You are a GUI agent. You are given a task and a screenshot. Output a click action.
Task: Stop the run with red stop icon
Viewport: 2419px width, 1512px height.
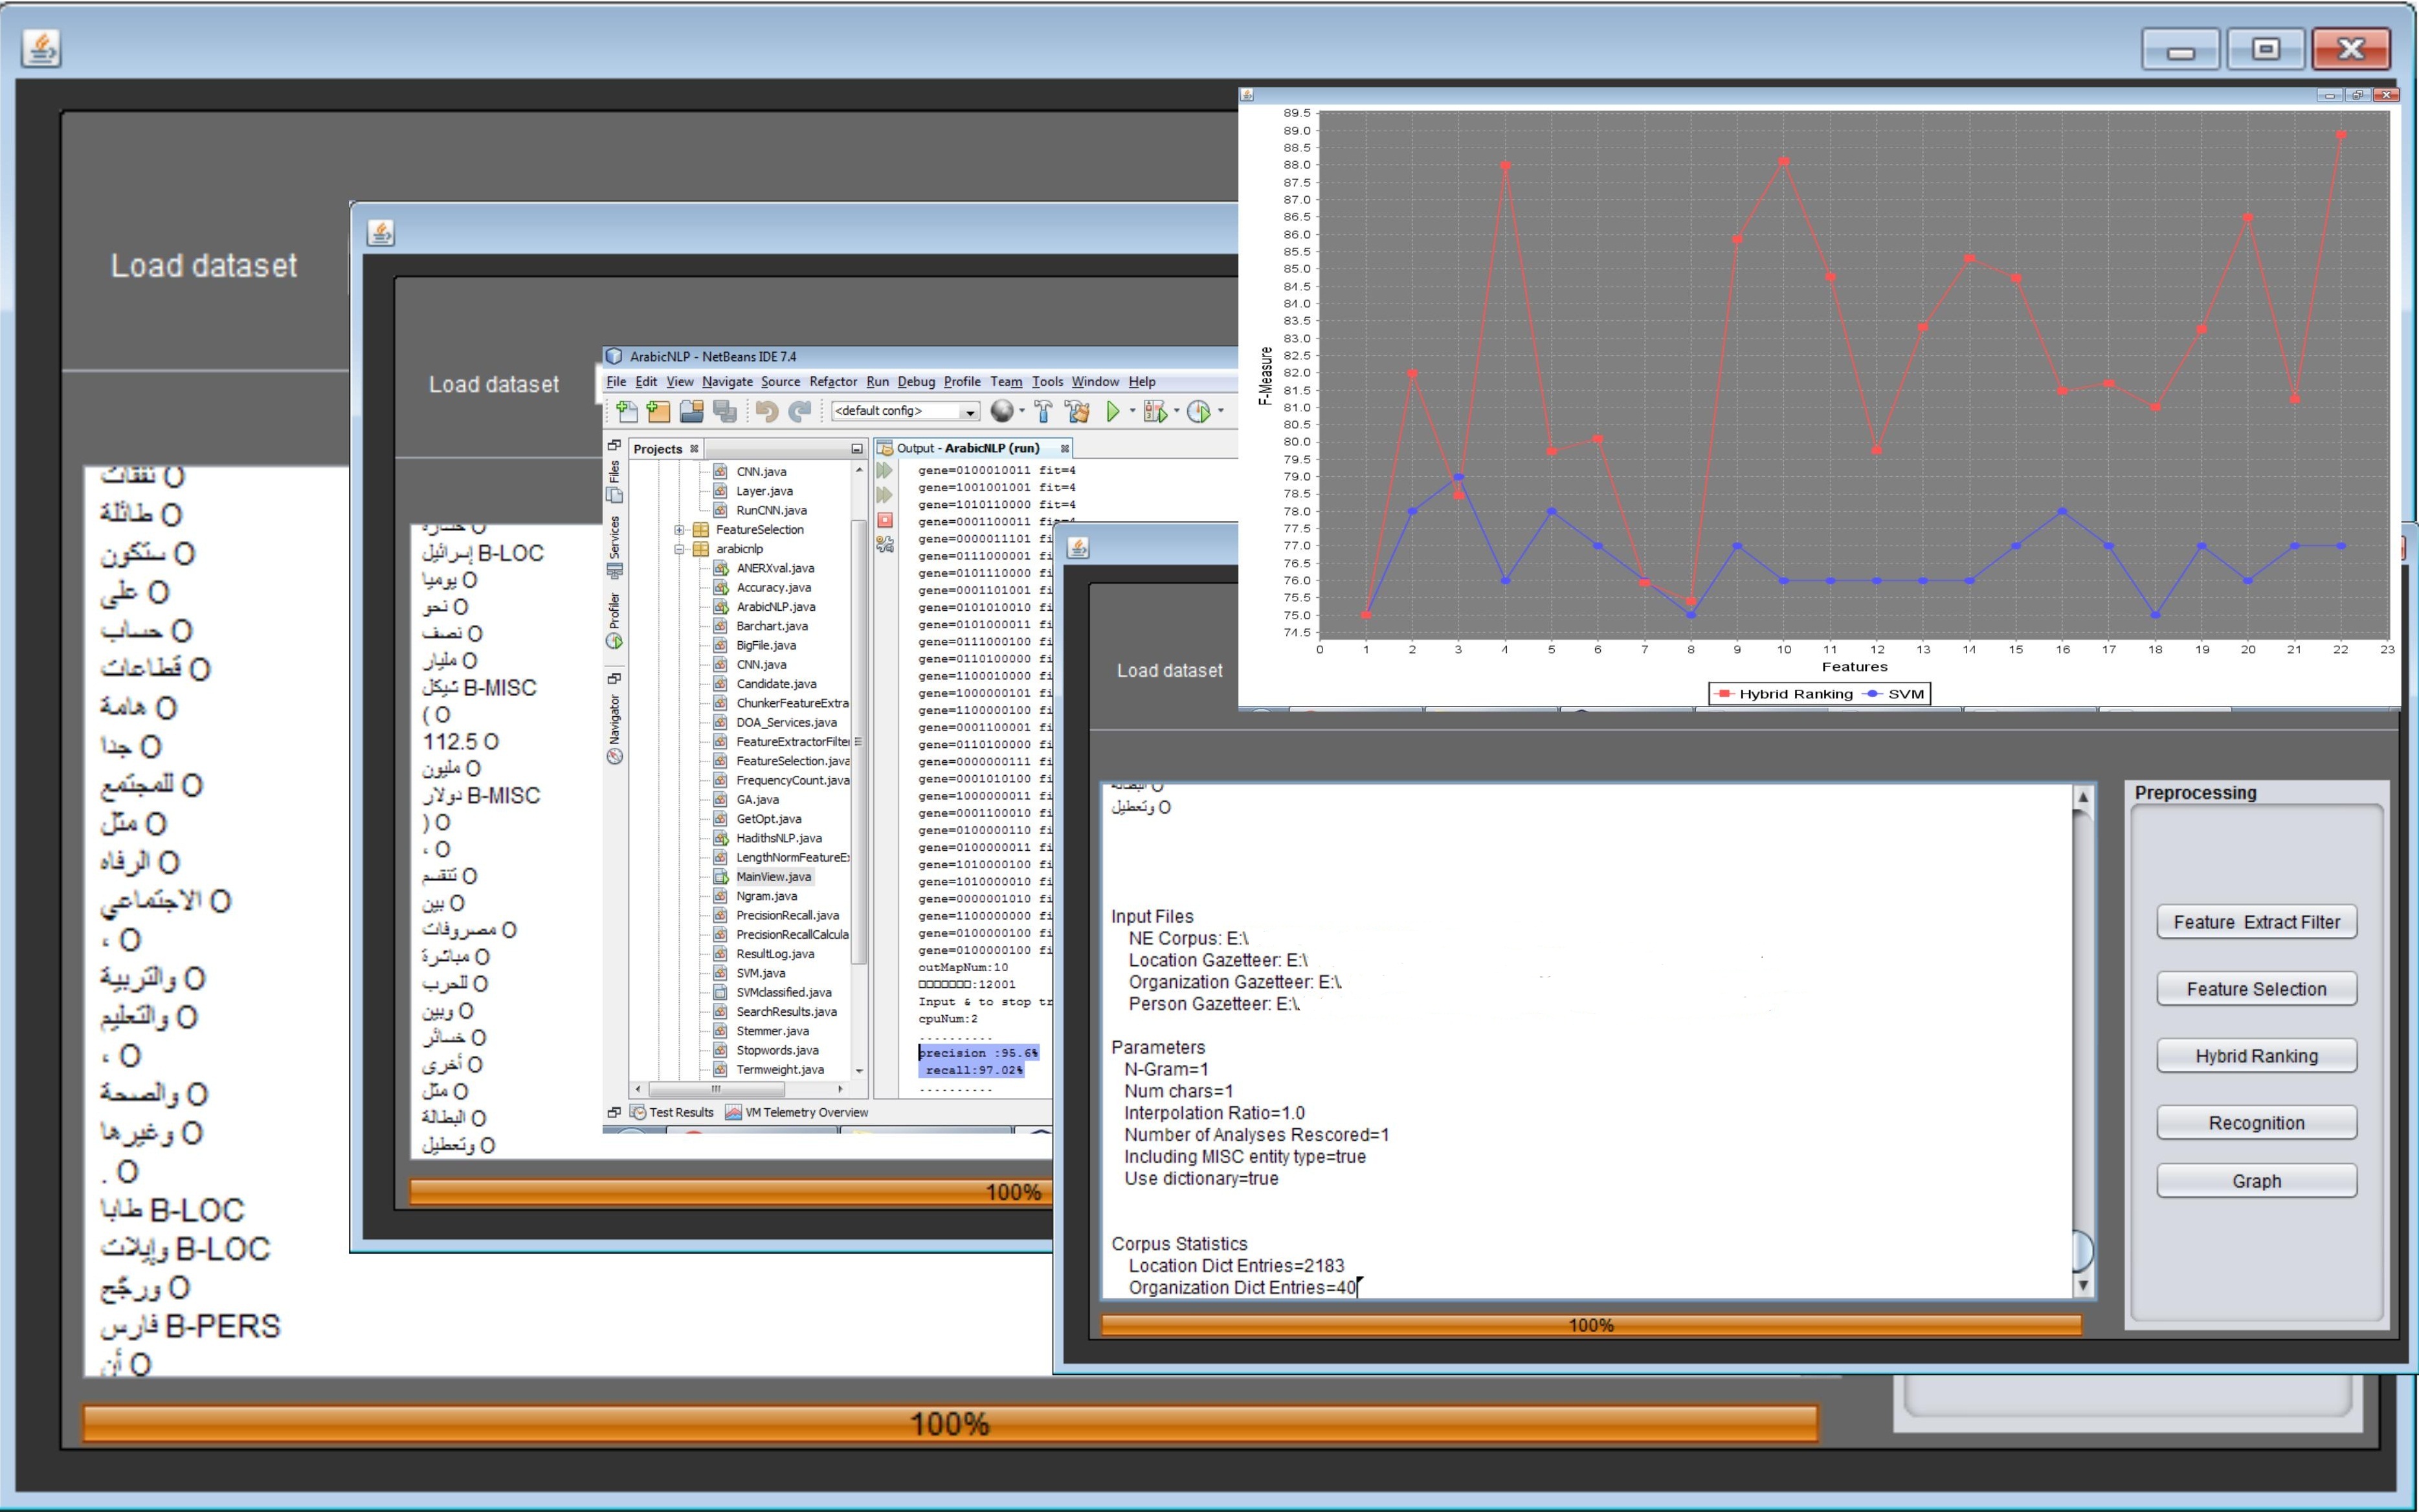pyautogui.click(x=884, y=520)
